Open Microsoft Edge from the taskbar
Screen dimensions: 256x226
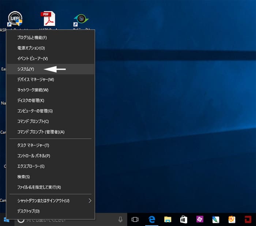[x=152, y=219]
